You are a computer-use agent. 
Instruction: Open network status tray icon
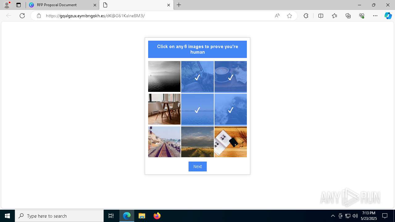pyautogui.click(x=348, y=216)
